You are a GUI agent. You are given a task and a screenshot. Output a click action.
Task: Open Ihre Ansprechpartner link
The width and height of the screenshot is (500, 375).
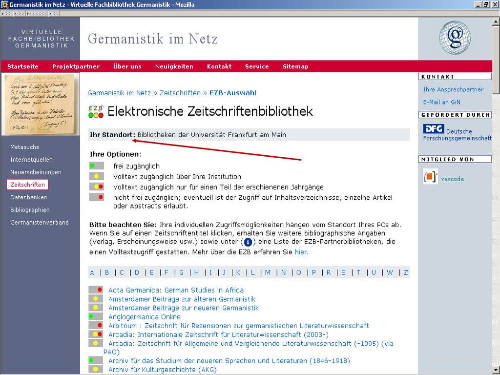pyautogui.click(x=453, y=90)
